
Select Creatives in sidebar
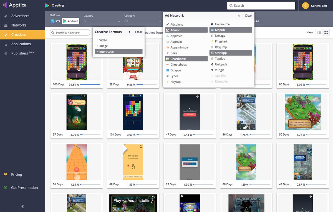point(22,35)
